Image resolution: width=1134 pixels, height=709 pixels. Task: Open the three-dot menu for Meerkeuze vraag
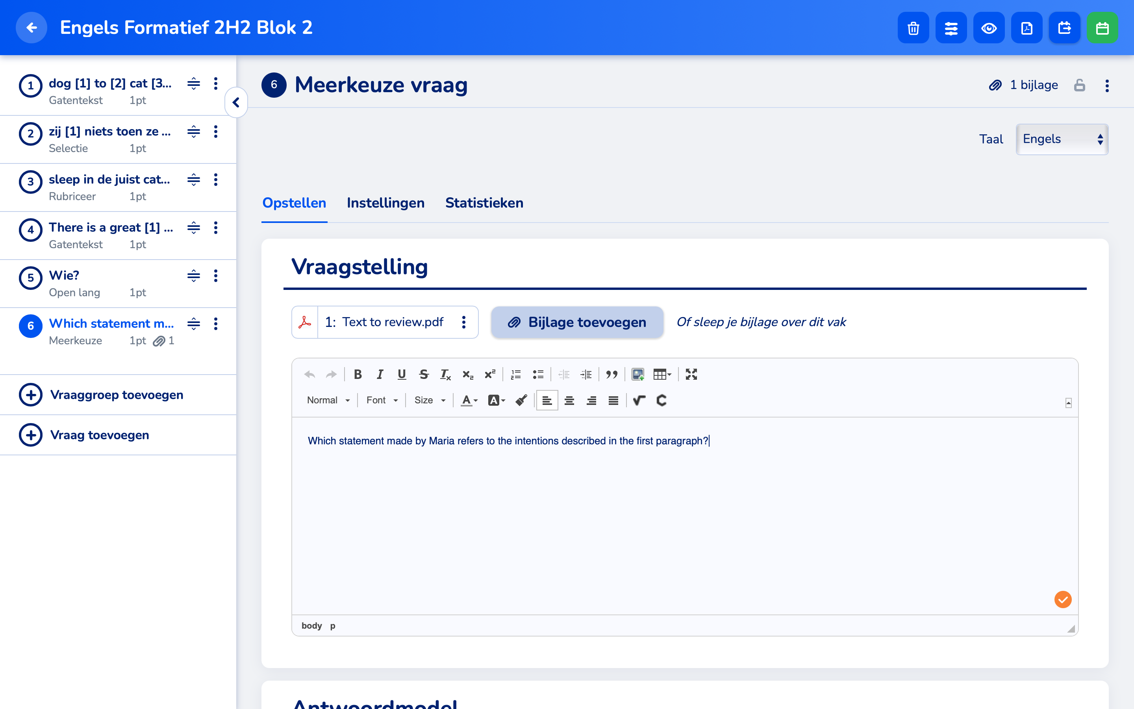(x=1107, y=85)
